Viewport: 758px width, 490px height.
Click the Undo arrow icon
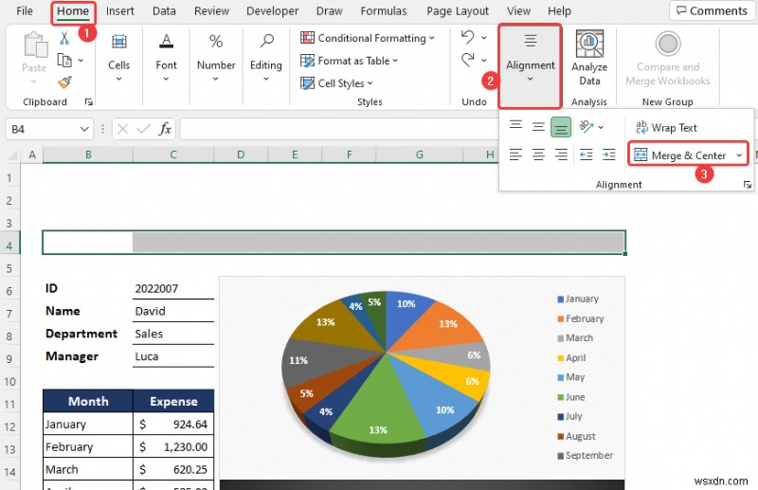[x=467, y=37]
